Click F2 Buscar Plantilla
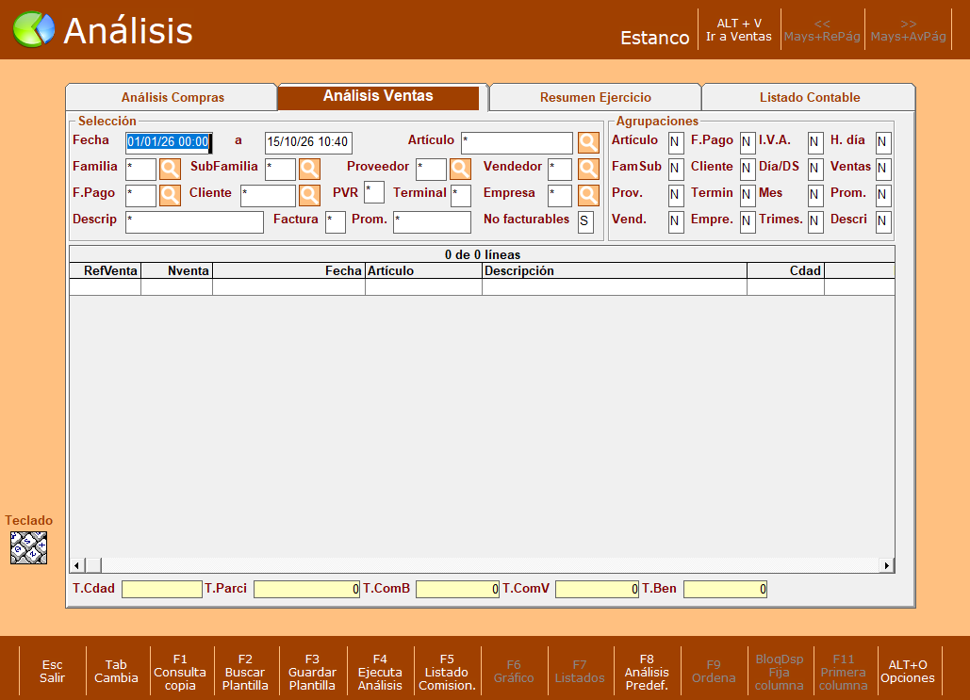This screenshot has width=970, height=700. [245, 672]
